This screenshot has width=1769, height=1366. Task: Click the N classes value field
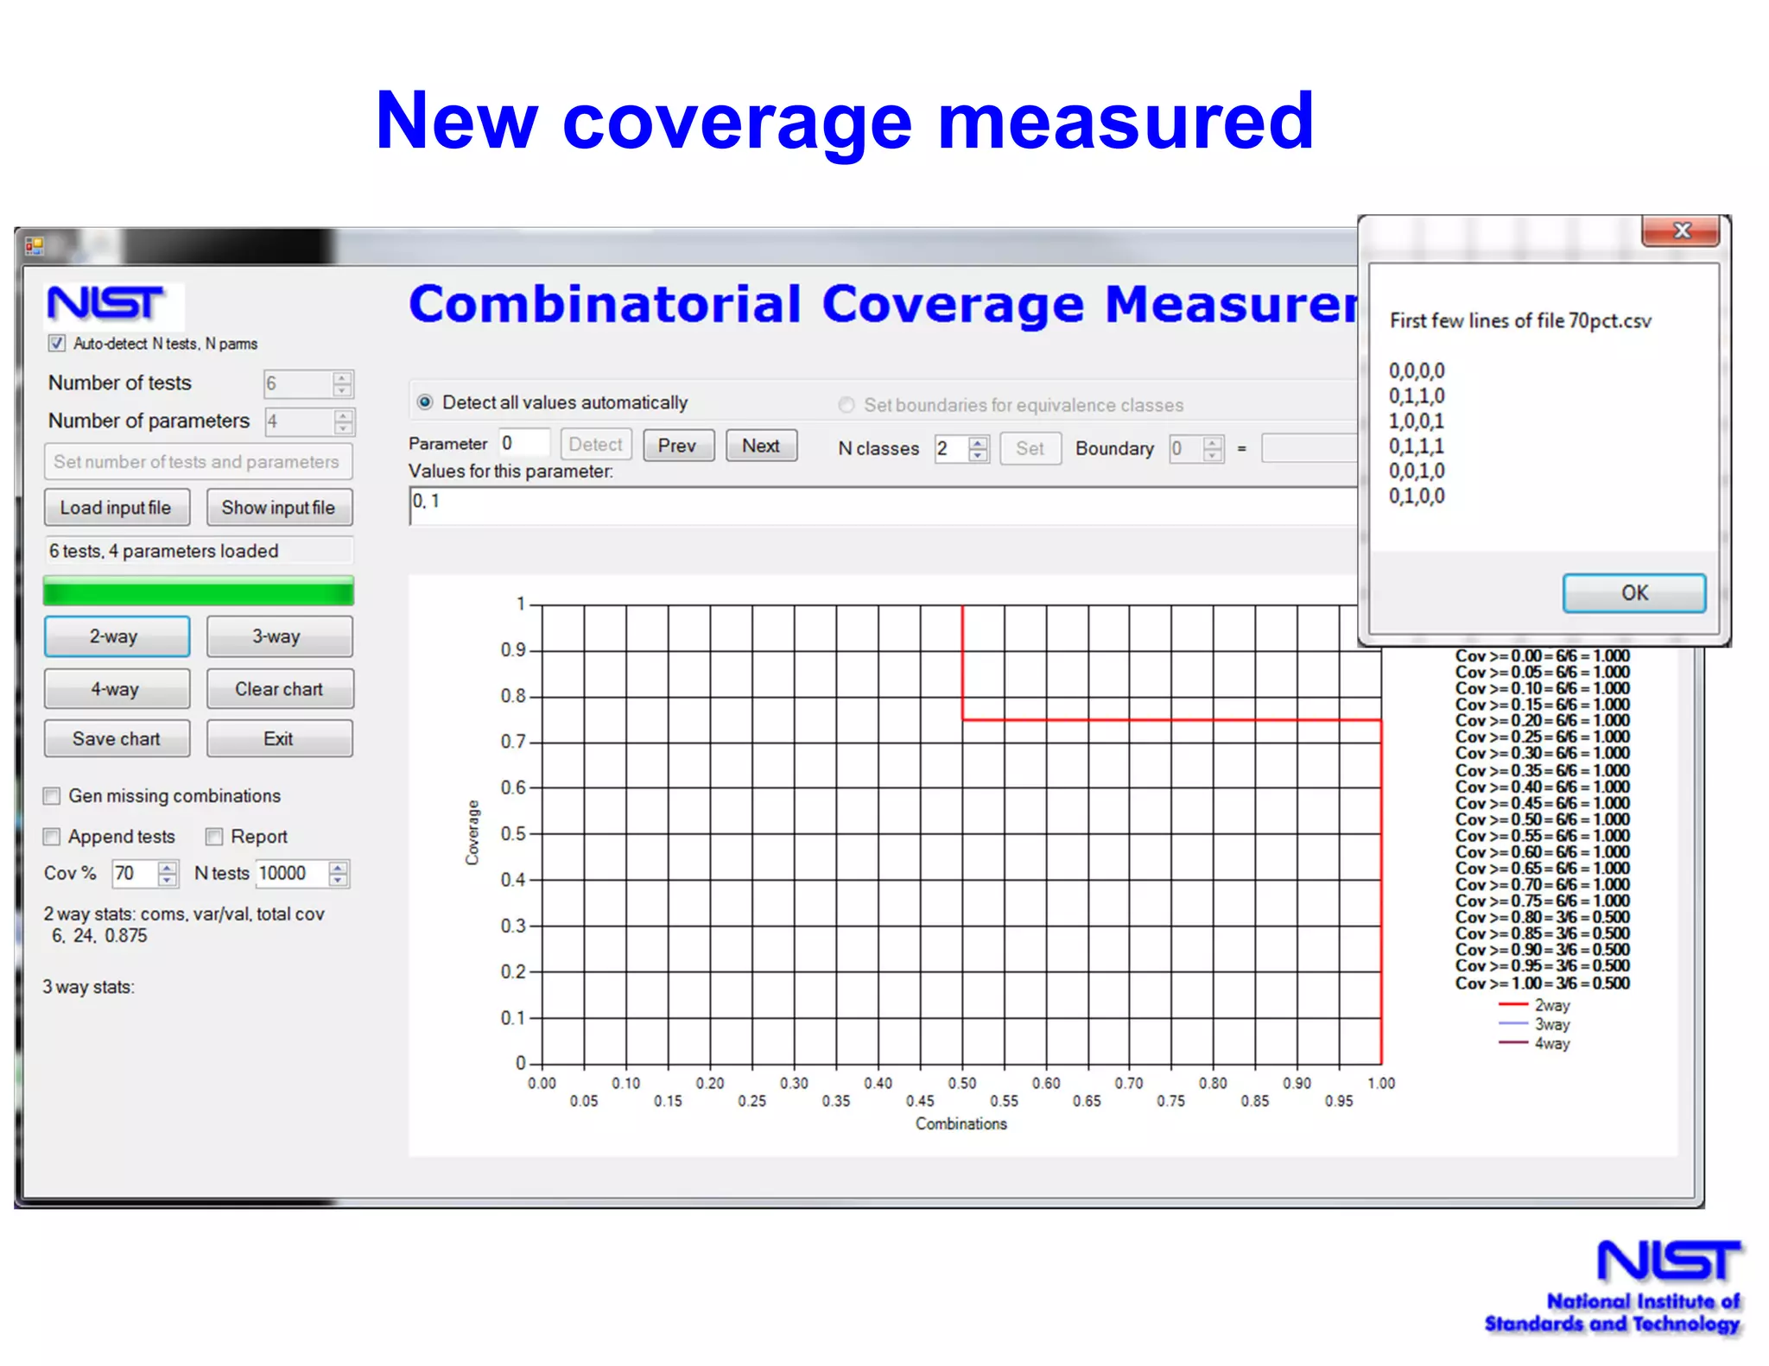(x=951, y=448)
